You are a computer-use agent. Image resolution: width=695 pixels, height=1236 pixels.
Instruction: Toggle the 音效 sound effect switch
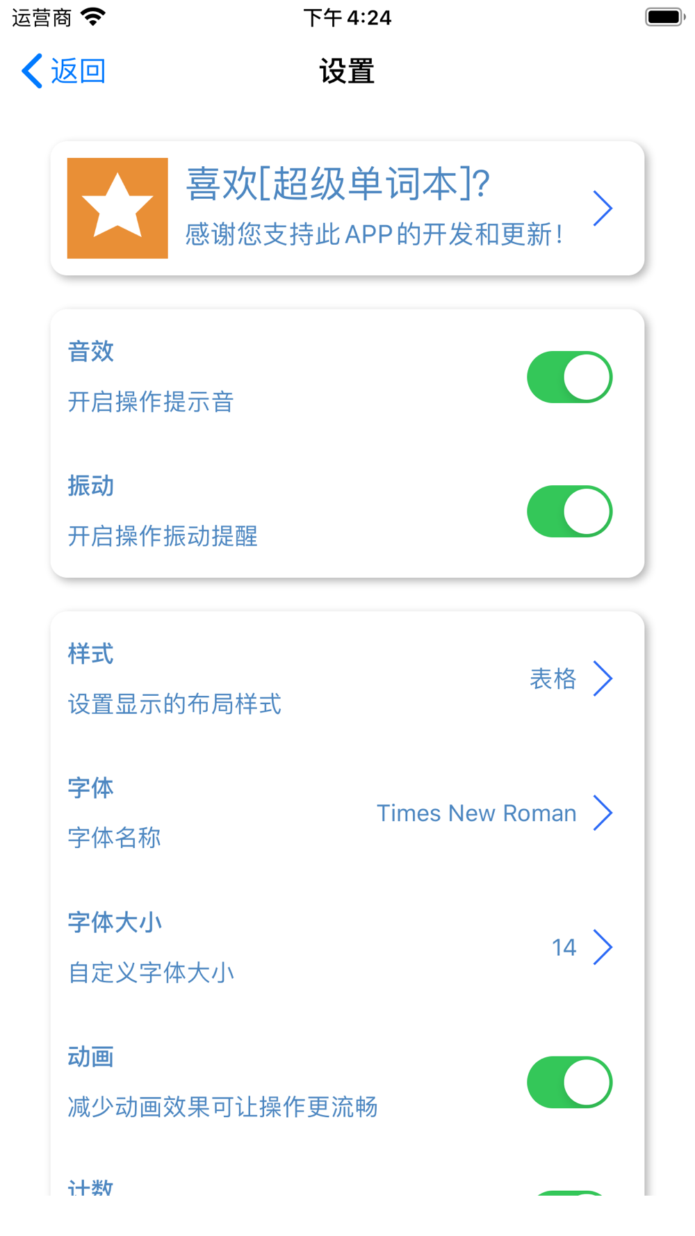pyautogui.click(x=569, y=377)
